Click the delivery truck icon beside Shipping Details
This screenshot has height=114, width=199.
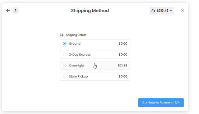tap(62, 35)
